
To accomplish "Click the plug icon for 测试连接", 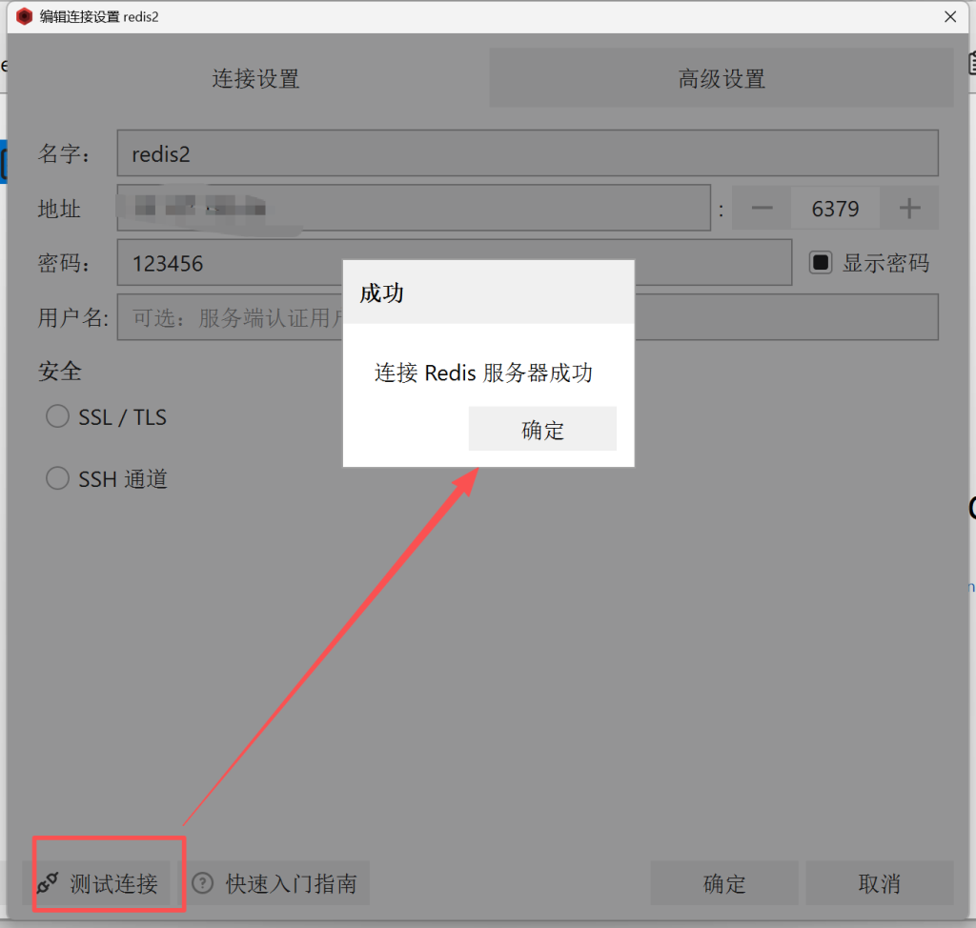I will pyautogui.click(x=48, y=883).
